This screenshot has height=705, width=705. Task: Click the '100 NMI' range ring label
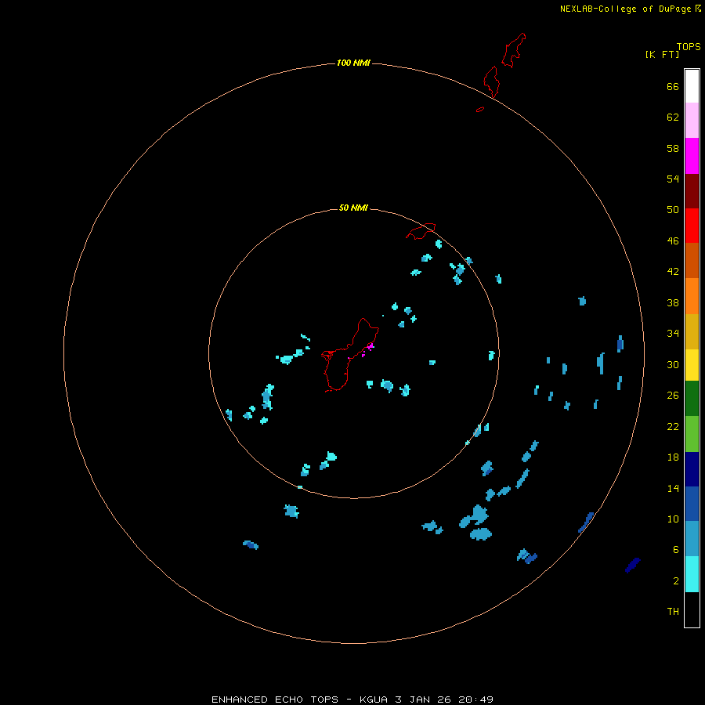[353, 63]
